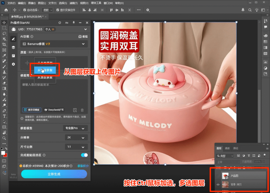This screenshot has width=270, height=193.
Task: Open the 1:1 aspect ratio dropdown
Action: tap(76, 147)
